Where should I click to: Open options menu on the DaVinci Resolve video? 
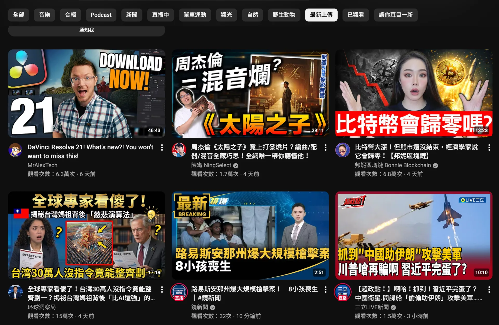click(162, 148)
